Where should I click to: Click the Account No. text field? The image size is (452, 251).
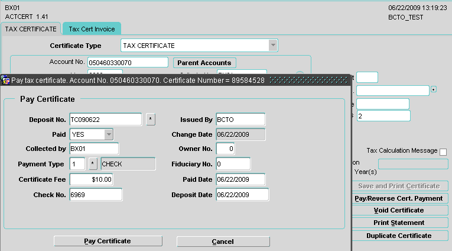[x=128, y=62]
